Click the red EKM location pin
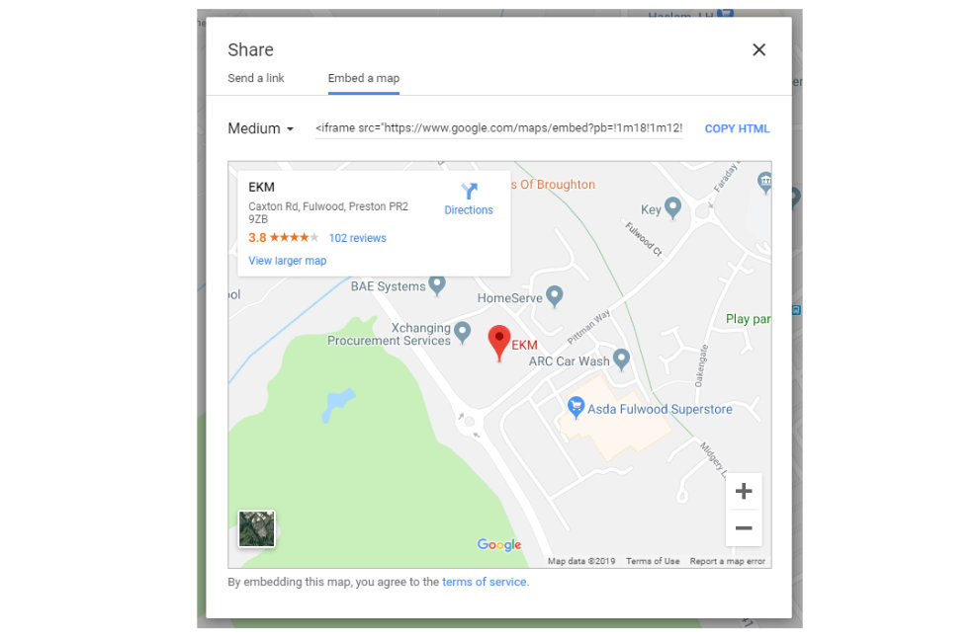Viewport: 977px width, 639px height. point(498,343)
